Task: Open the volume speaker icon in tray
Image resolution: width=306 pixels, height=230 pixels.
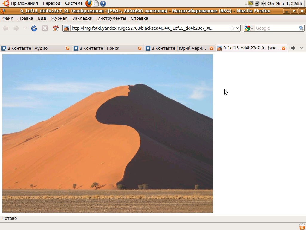Action: tap(264, 4)
